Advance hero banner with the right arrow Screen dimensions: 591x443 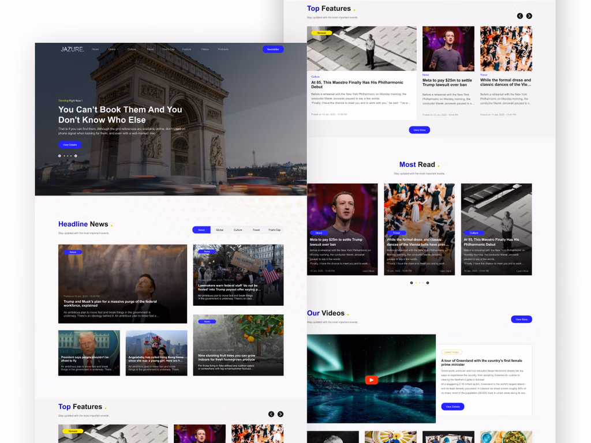tap(76, 156)
